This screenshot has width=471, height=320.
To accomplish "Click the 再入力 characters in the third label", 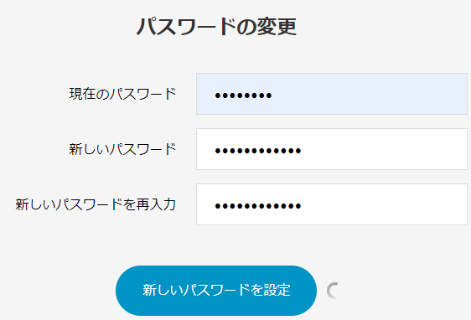I will click(156, 204).
